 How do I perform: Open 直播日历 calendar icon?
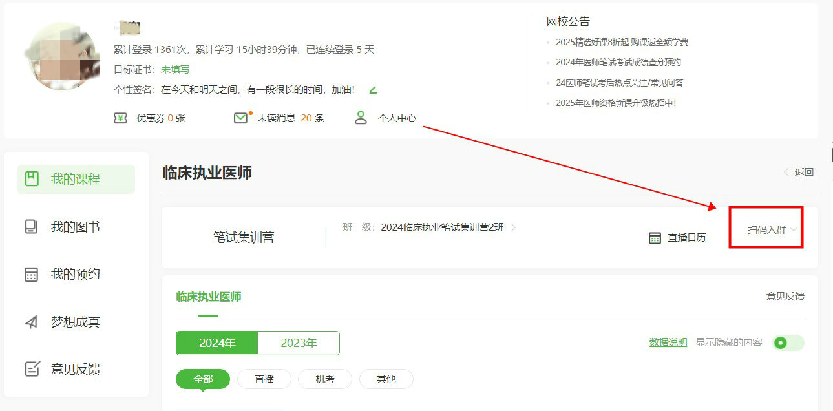(x=655, y=238)
